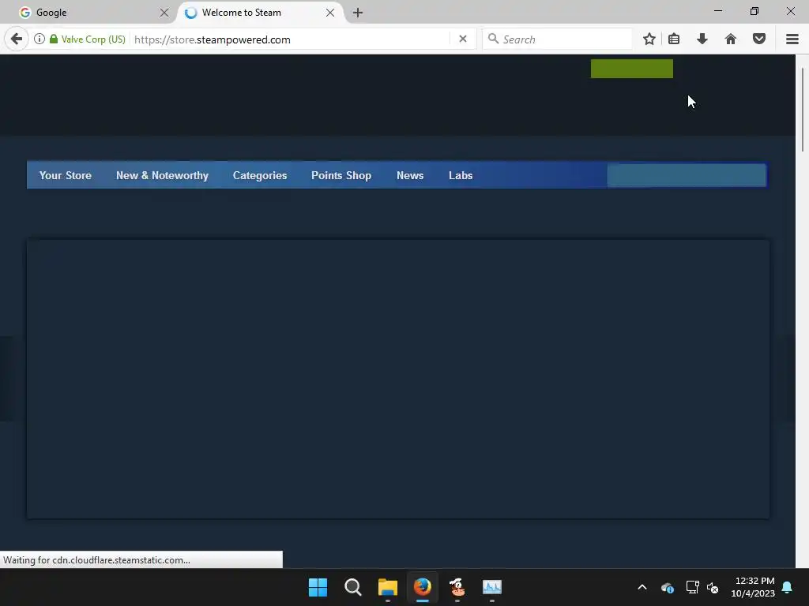This screenshot has width=809, height=606.
Task: Open Your Store menu
Action: click(x=66, y=176)
